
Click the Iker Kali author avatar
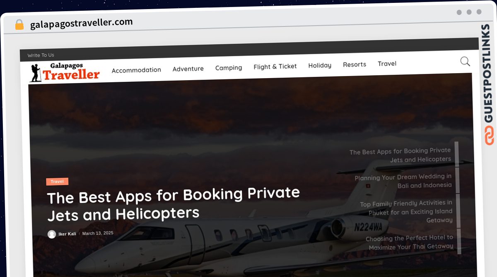(x=52, y=234)
